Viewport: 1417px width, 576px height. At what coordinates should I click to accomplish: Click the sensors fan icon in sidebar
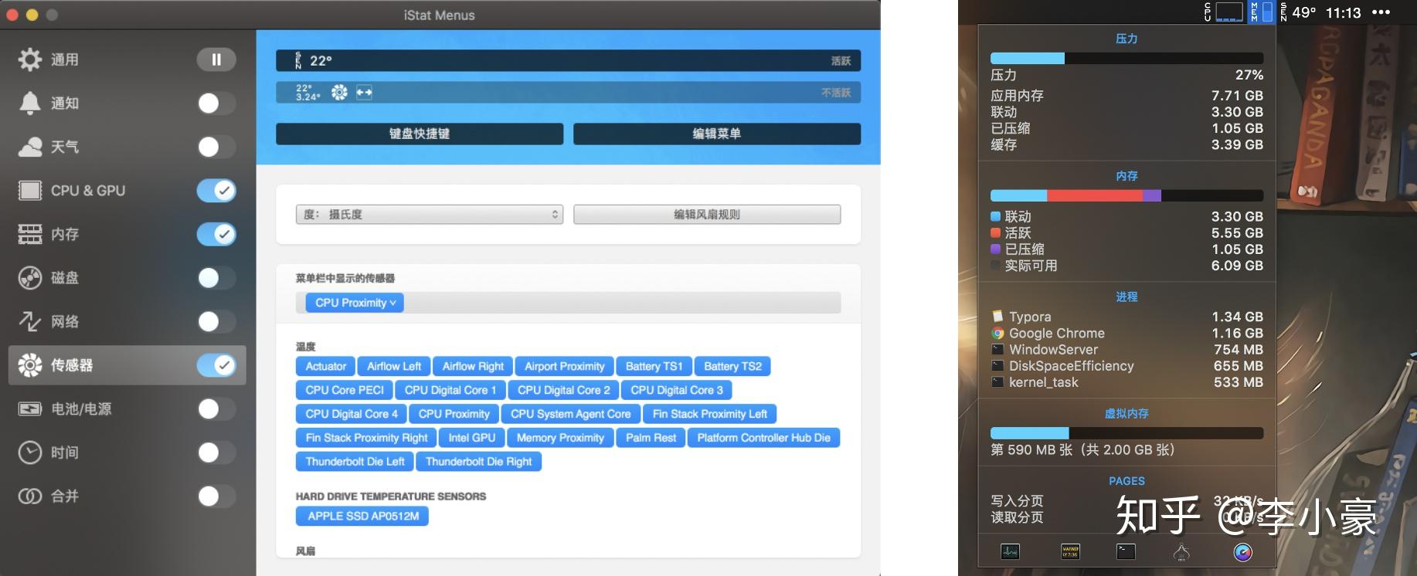(30, 365)
